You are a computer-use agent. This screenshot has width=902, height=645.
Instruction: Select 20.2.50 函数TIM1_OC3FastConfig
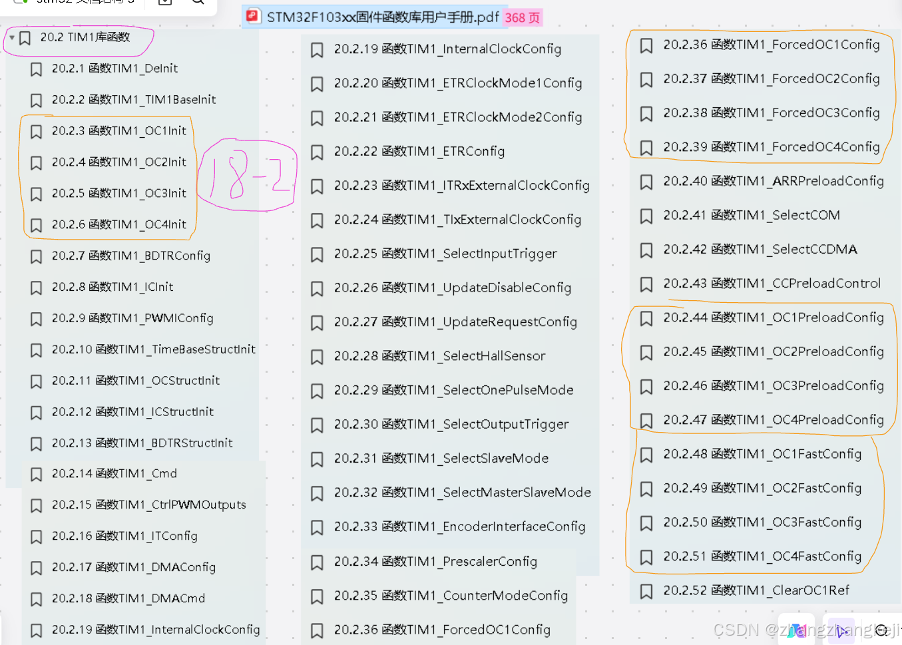coord(762,523)
